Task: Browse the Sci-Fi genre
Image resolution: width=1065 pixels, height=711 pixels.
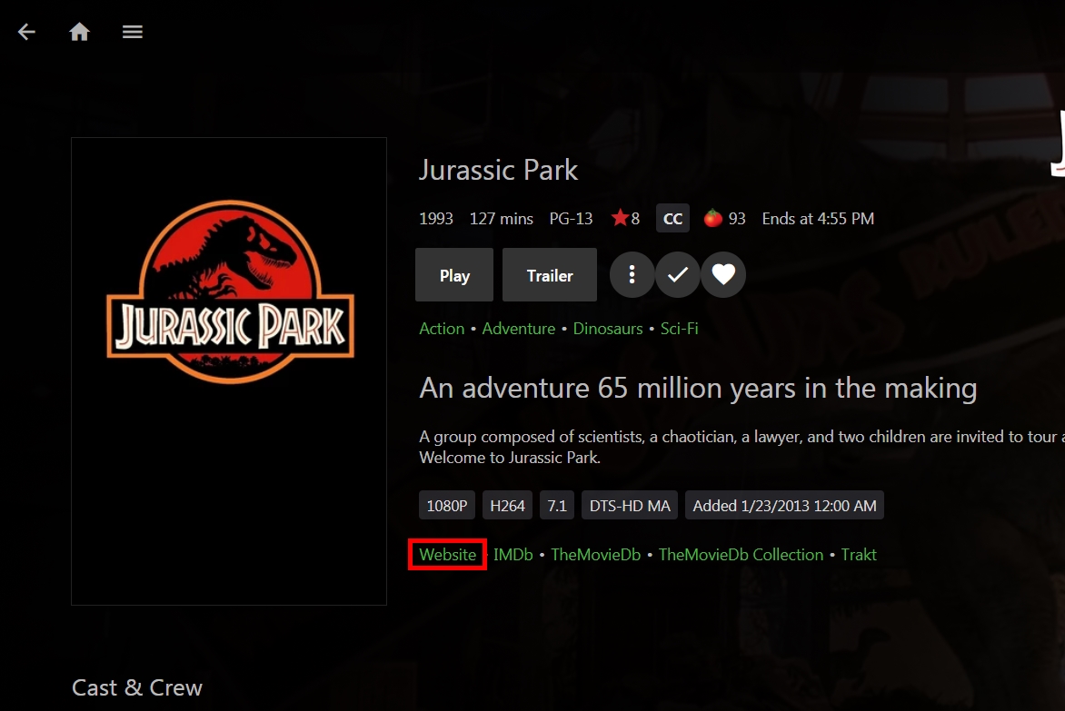Action: 680,329
